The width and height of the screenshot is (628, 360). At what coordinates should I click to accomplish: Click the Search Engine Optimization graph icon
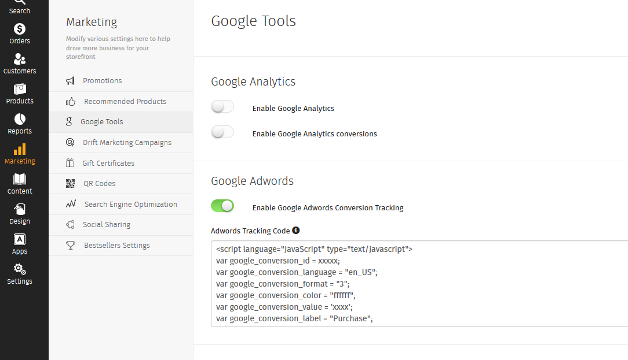[x=71, y=204]
